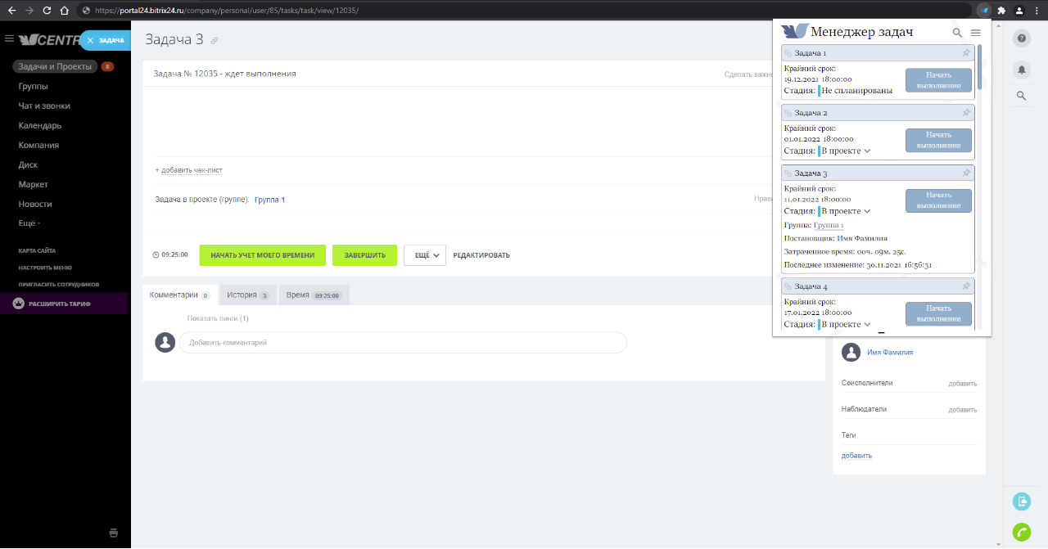Screen dimensions: 1048x549
Task: Pin Задача 1 in the task manager
Action: point(966,53)
